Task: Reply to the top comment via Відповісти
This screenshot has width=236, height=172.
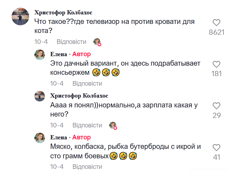Action: 71,42
